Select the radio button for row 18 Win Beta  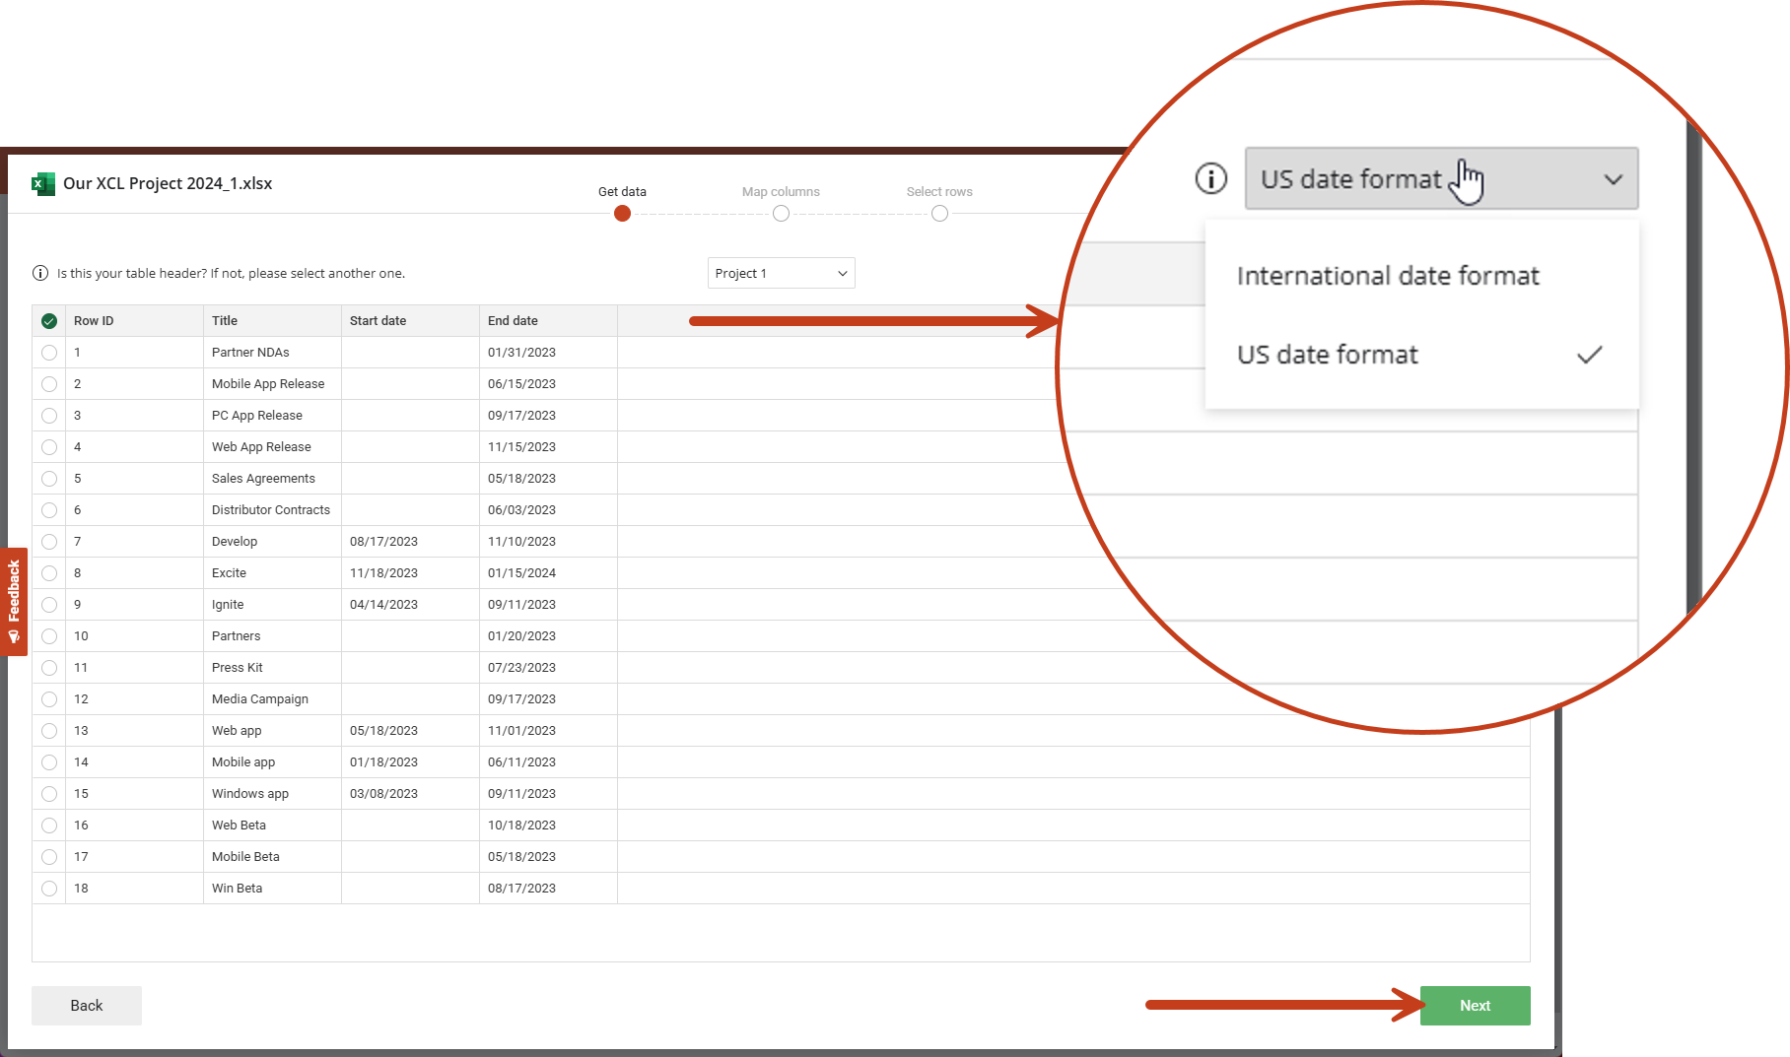point(49,888)
